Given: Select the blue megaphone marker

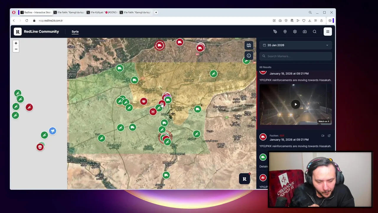Looking at the screenshot, I should [x=52, y=131].
